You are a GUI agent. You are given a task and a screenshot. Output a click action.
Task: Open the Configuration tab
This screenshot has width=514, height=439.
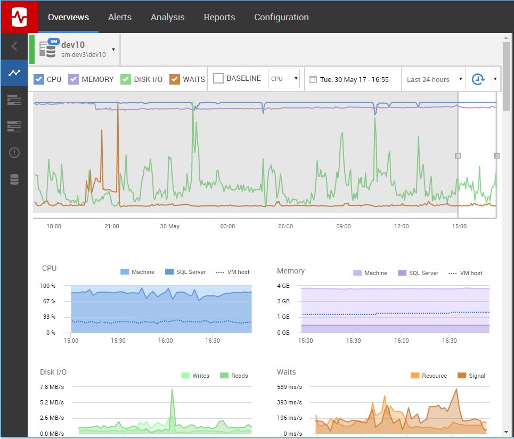[x=282, y=17]
